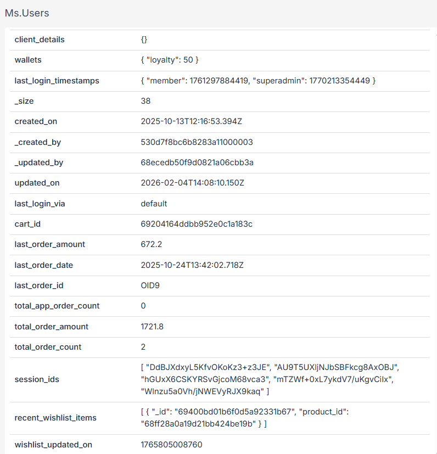Click the updated_on timestamp value
The image size is (437, 454).
192,183
